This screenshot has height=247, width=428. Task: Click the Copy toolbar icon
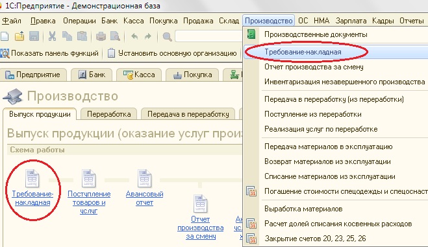(67, 36)
